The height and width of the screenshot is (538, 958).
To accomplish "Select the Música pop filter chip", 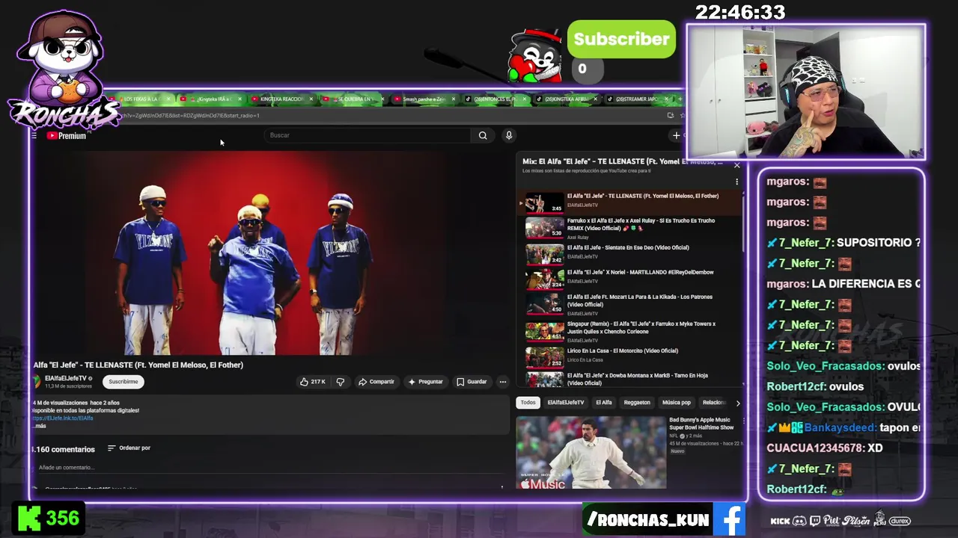I will (x=676, y=403).
